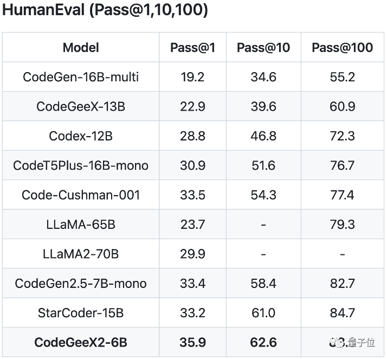Click the Pass@10 column header
This screenshot has height=359, width=387.
[263, 47]
